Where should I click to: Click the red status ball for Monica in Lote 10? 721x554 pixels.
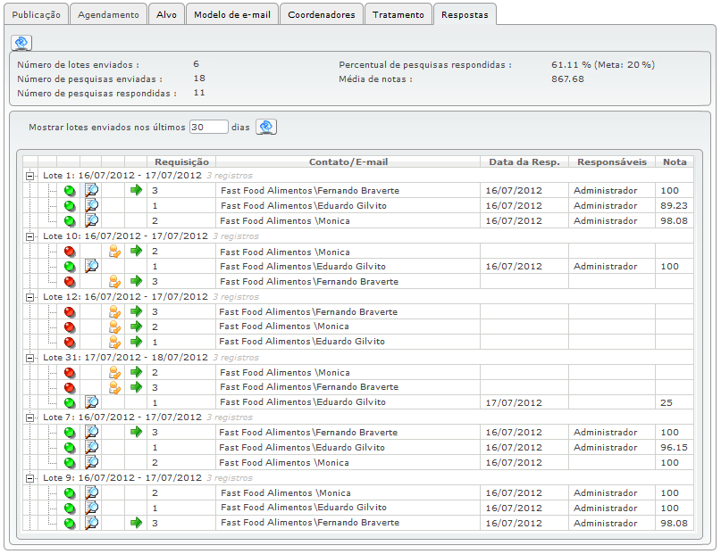70,252
